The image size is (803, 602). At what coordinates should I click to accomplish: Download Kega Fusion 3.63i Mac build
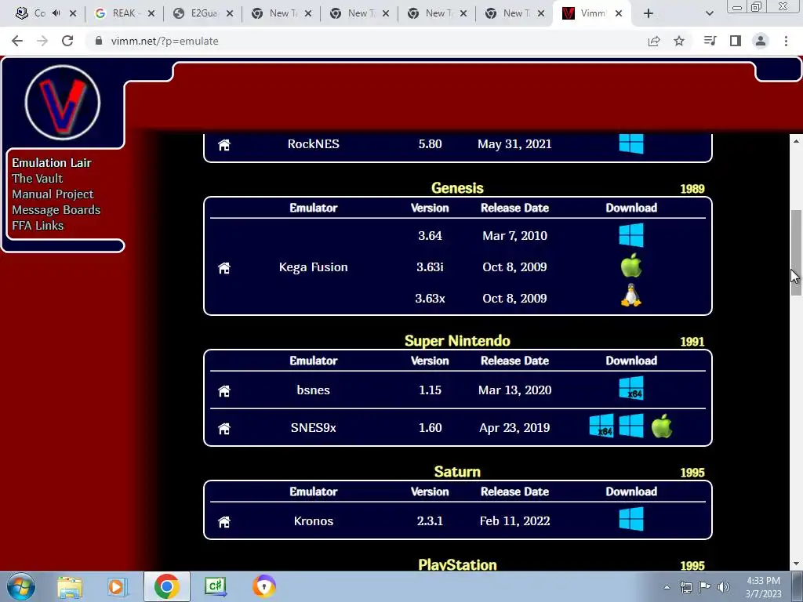click(x=631, y=266)
